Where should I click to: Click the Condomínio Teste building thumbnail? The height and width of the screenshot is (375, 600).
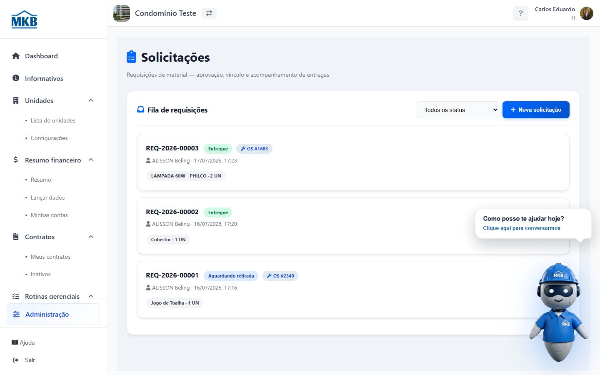122,13
